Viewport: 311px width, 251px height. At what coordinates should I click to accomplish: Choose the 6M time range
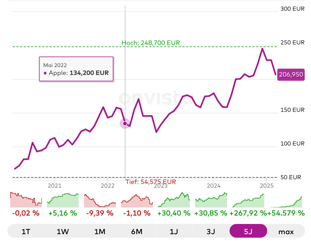tap(137, 231)
